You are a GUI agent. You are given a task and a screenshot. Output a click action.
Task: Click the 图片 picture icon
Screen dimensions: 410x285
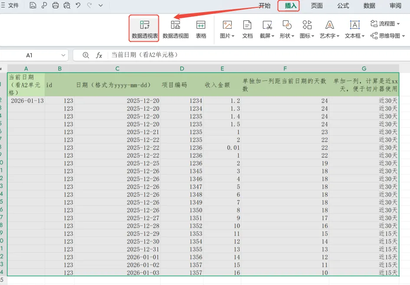click(x=227, y=25)
